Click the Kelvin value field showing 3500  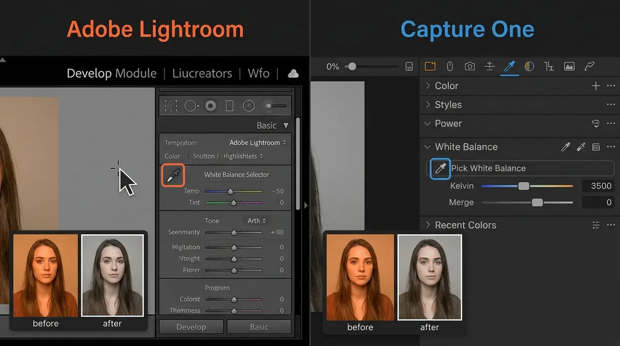[x=598, y=186]
